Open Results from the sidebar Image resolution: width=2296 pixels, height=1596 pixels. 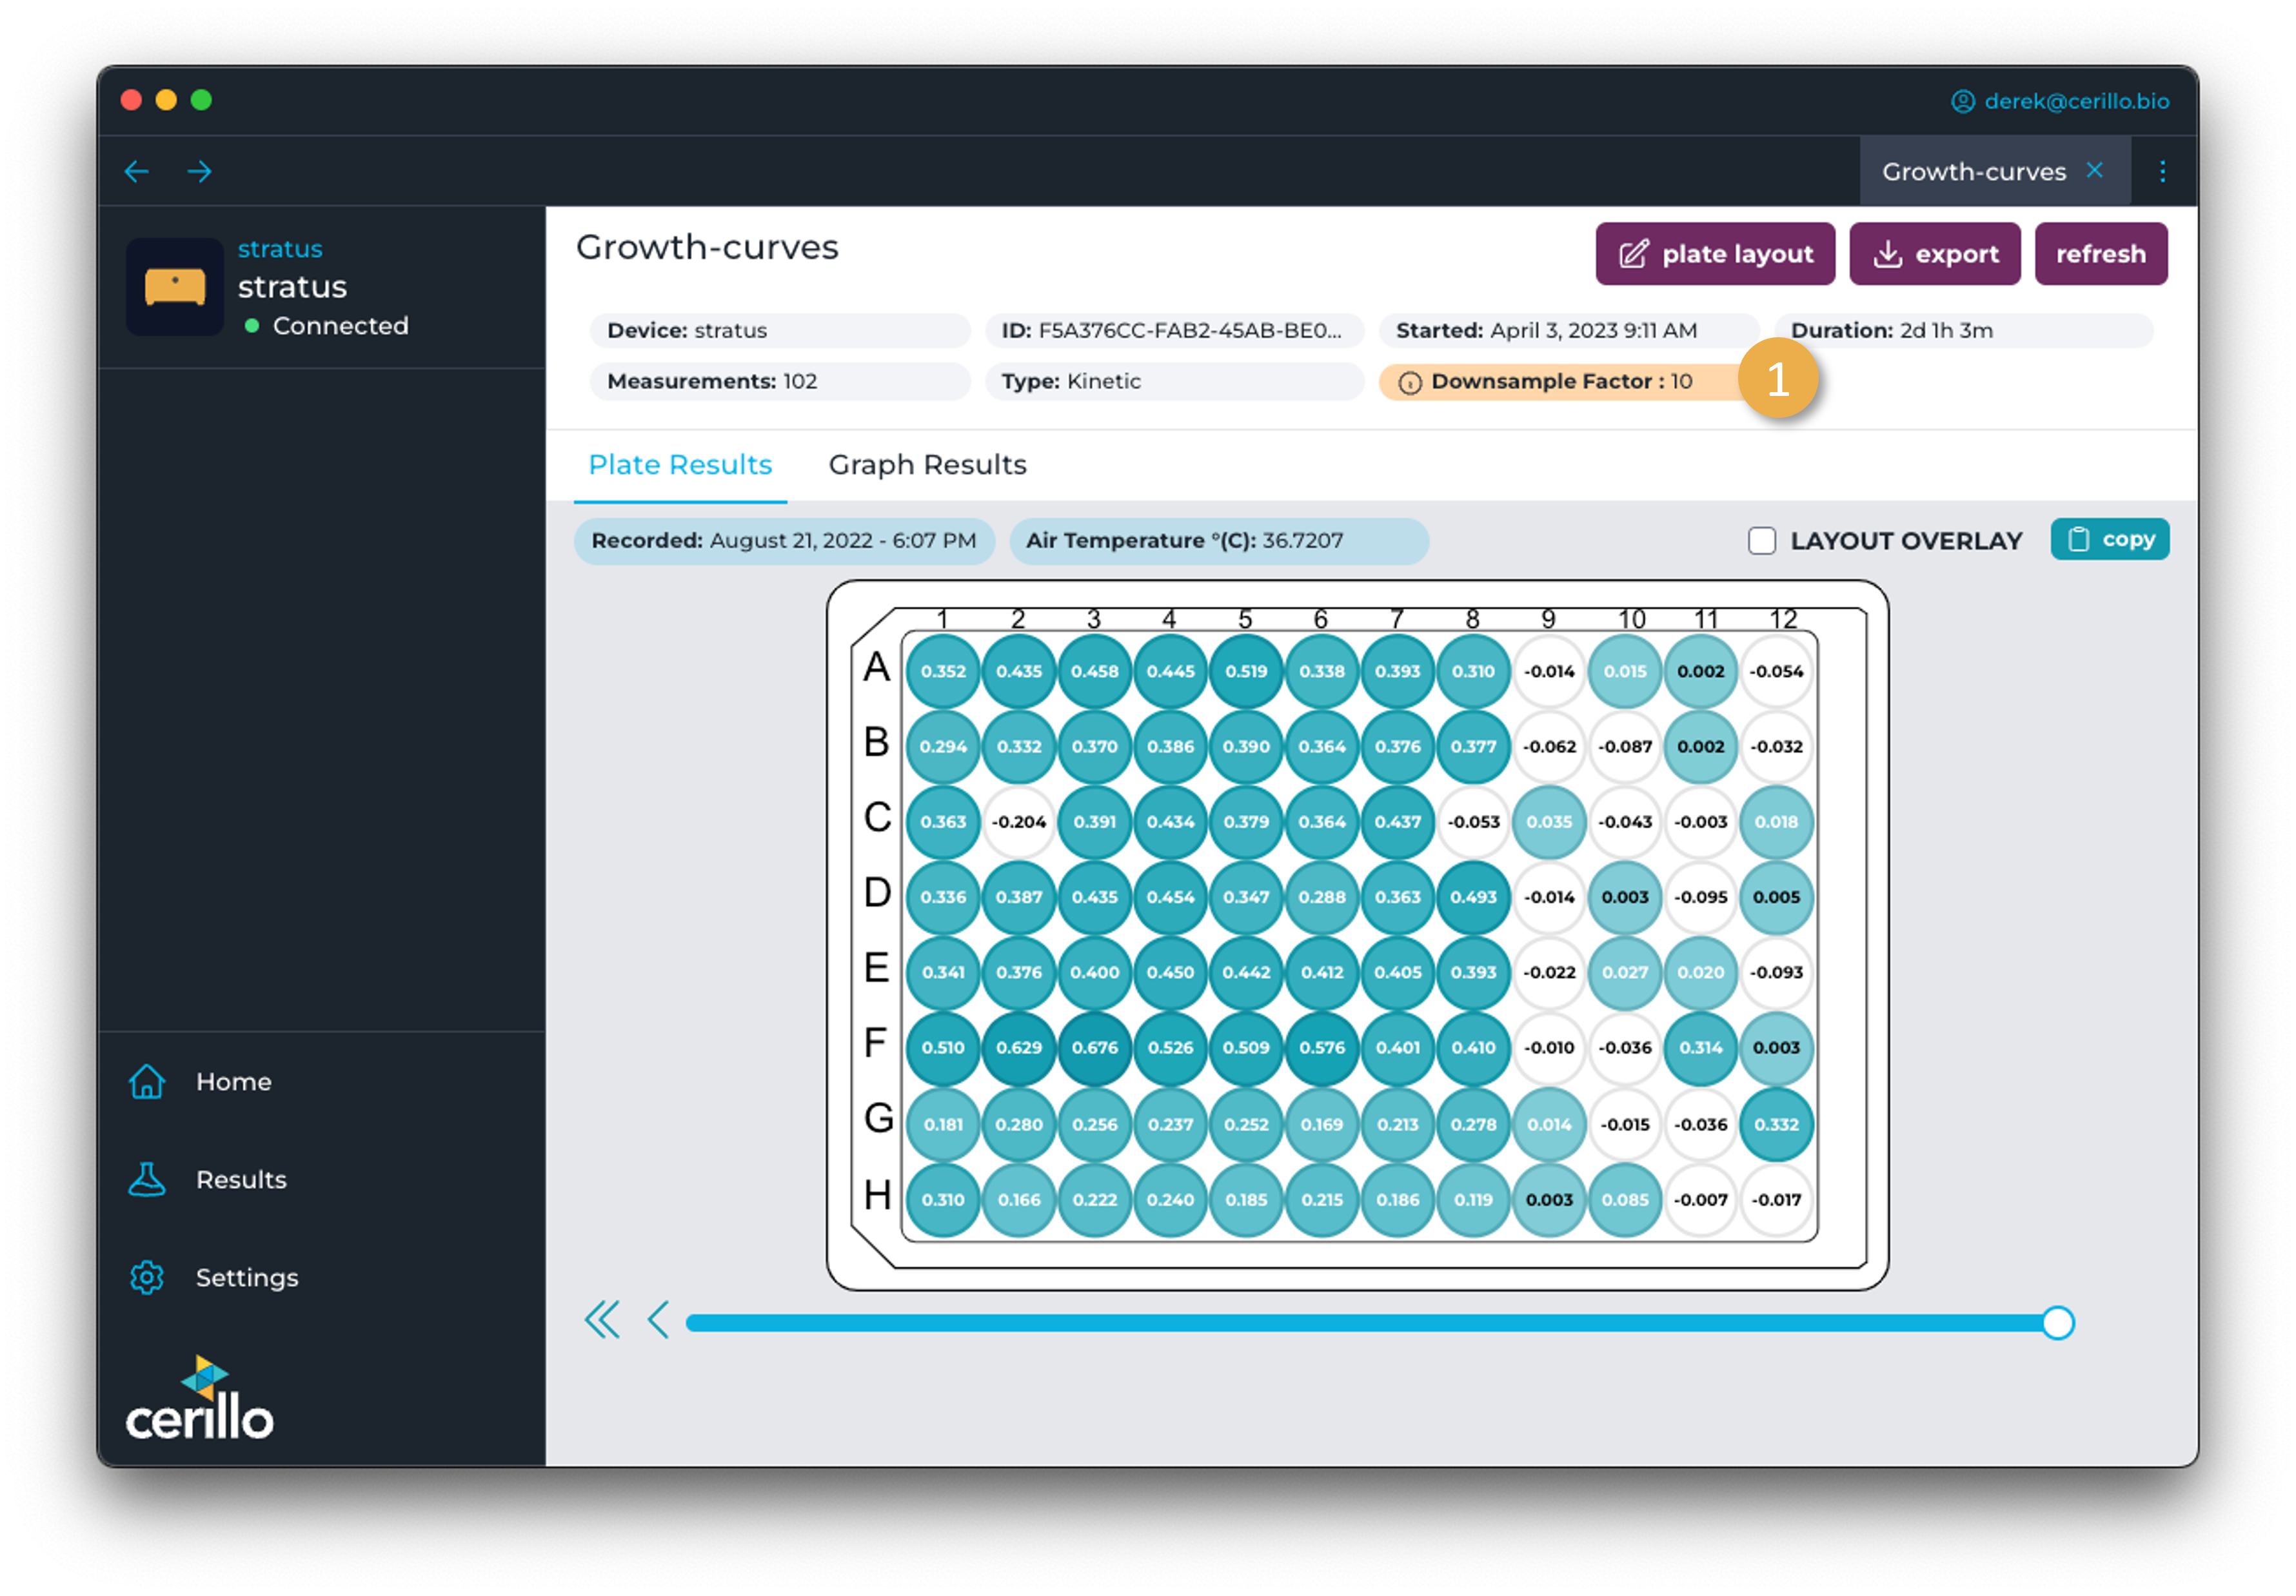[241, 1180]
